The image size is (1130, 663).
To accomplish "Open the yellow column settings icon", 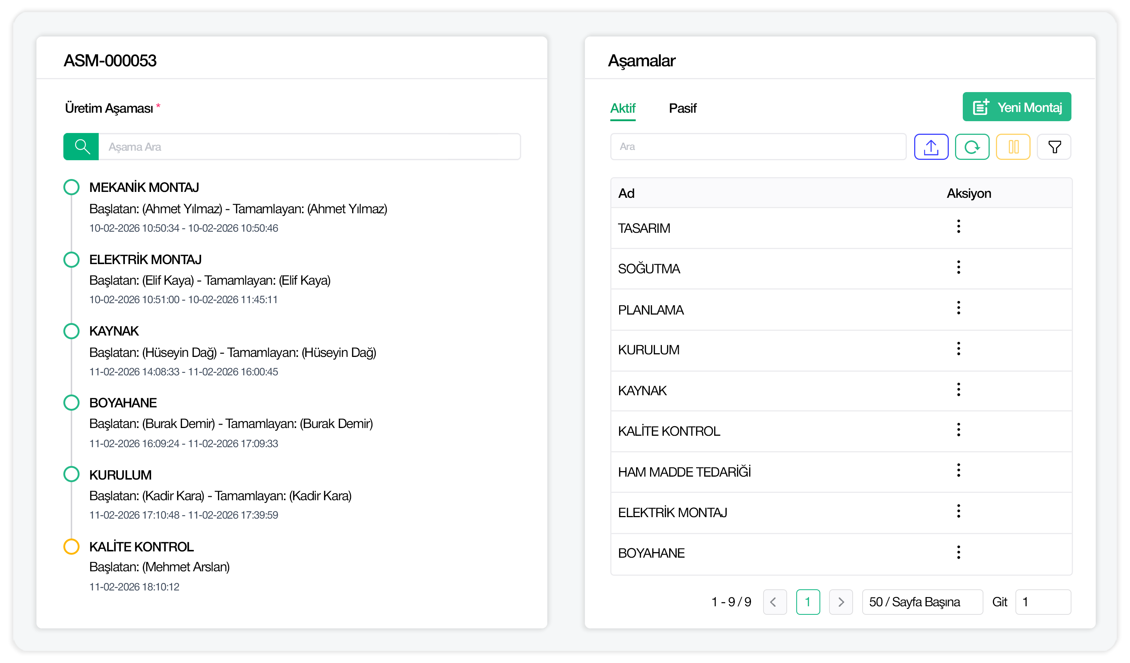I will (x=1013, y=147).
